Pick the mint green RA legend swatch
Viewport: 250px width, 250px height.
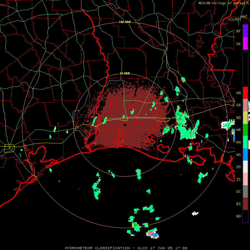245,142
